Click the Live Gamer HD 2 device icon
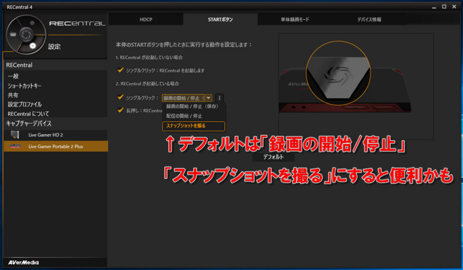Viewport: 463px width, 270px height. 15,135
